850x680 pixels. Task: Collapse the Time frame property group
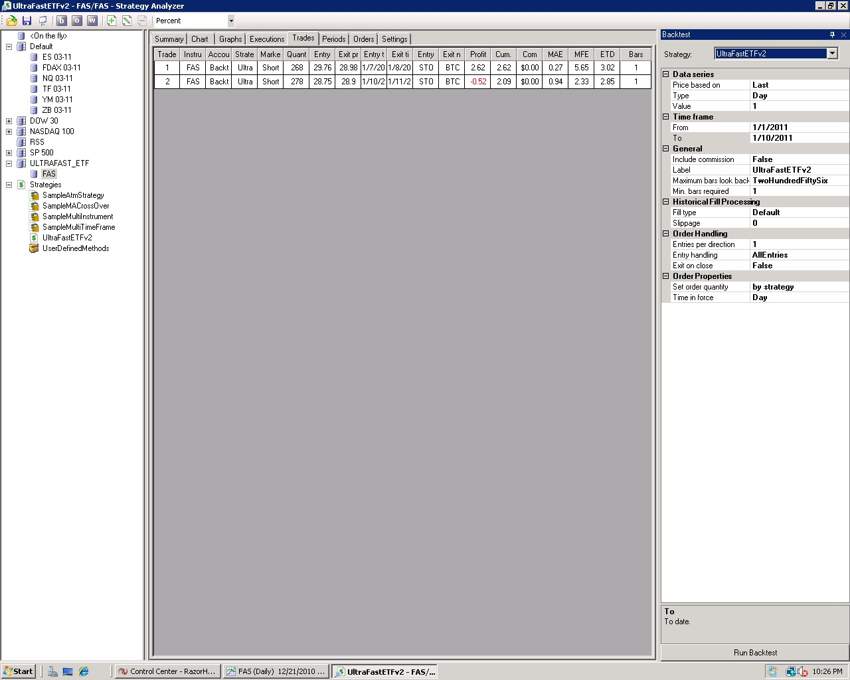point(666,117)
